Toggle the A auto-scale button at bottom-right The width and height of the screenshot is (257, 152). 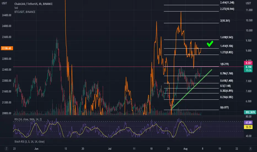(x=250, y=149)
